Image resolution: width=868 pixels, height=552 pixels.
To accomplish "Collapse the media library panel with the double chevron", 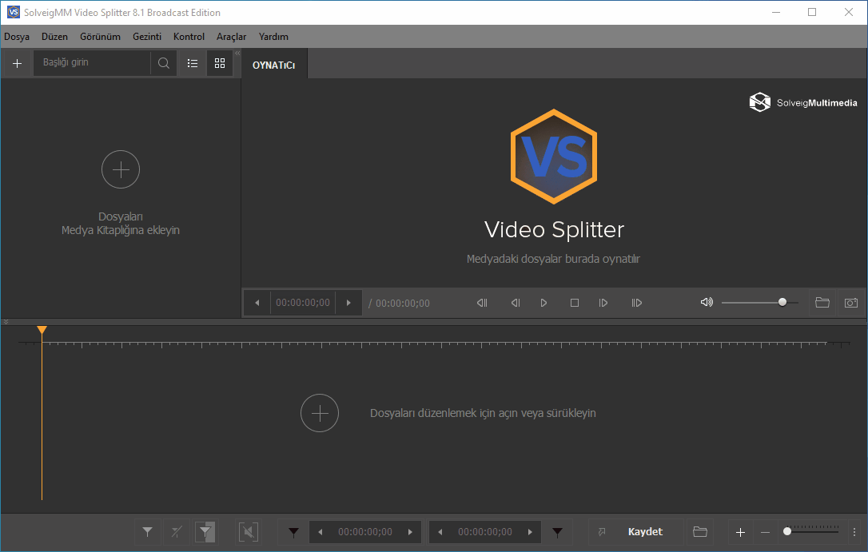I will tap(237, 53).
